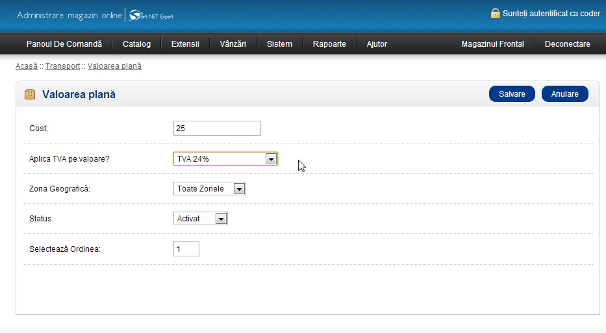Expand the Toate Zonele geographic zone dropdown
Image resolution: width=606 pixels, height=333 pixels.
(210, 189)
